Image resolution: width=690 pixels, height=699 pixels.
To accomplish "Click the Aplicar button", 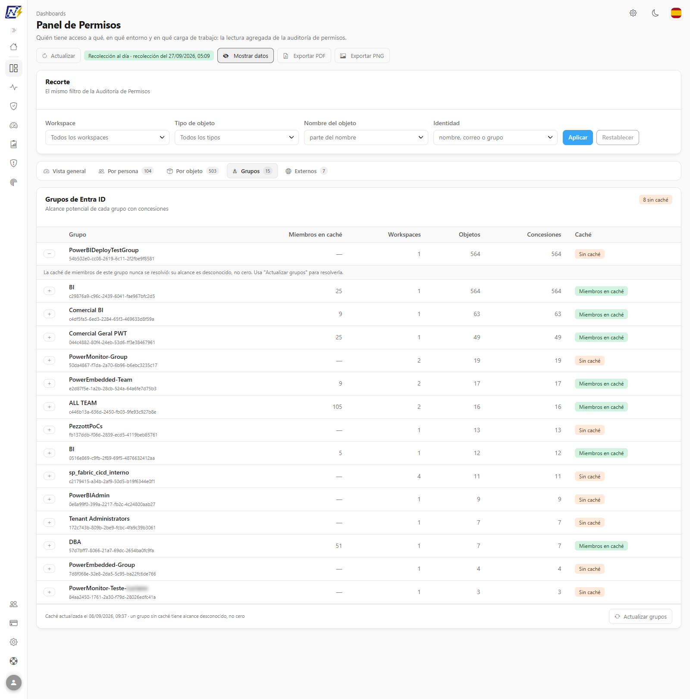I will click(578, 137).
